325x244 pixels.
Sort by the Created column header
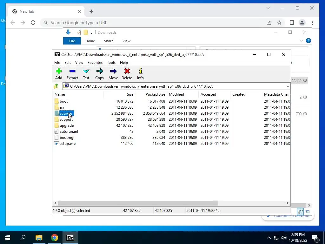tap(246, 94)
